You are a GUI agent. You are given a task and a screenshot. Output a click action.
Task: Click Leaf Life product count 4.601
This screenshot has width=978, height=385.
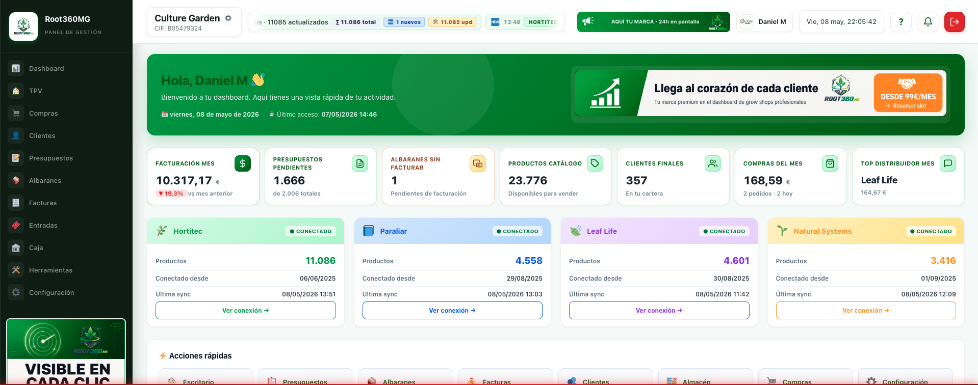[x=736, y=261]
